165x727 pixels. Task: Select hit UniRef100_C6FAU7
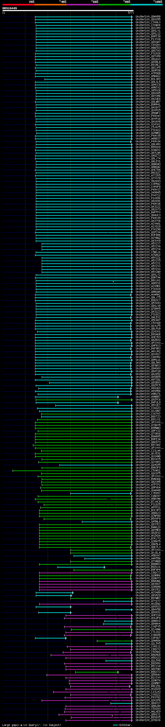click(148, 638)
